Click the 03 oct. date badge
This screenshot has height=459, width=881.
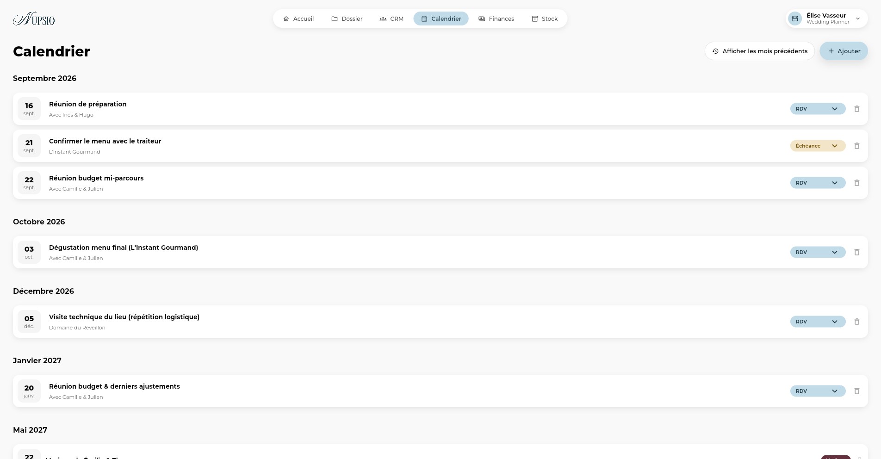(x=29, y=252)
